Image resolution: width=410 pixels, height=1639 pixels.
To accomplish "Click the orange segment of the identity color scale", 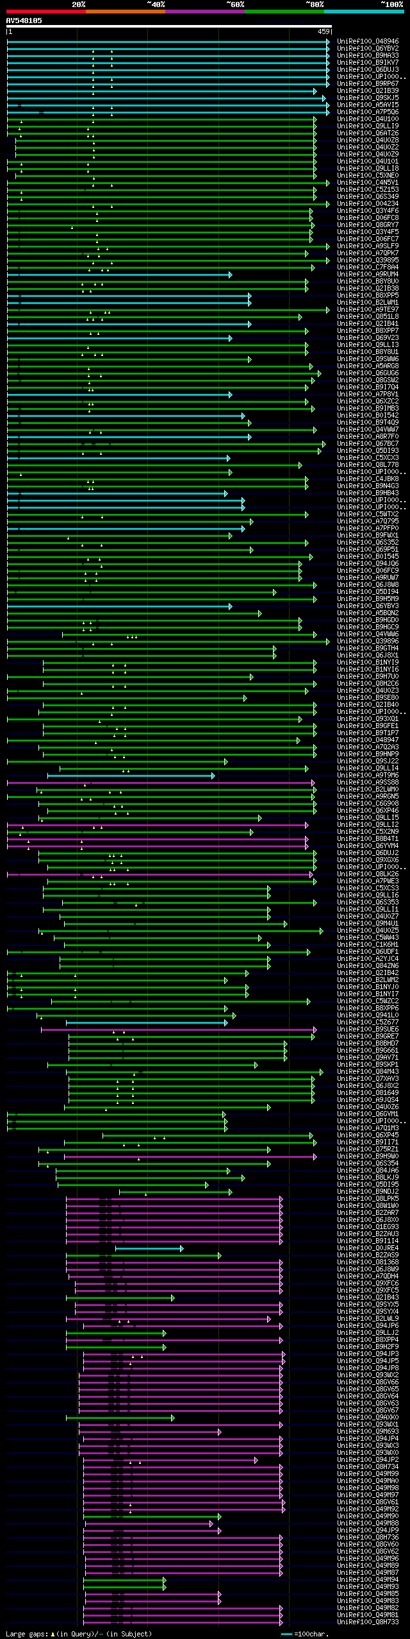I will click(125, 11).
